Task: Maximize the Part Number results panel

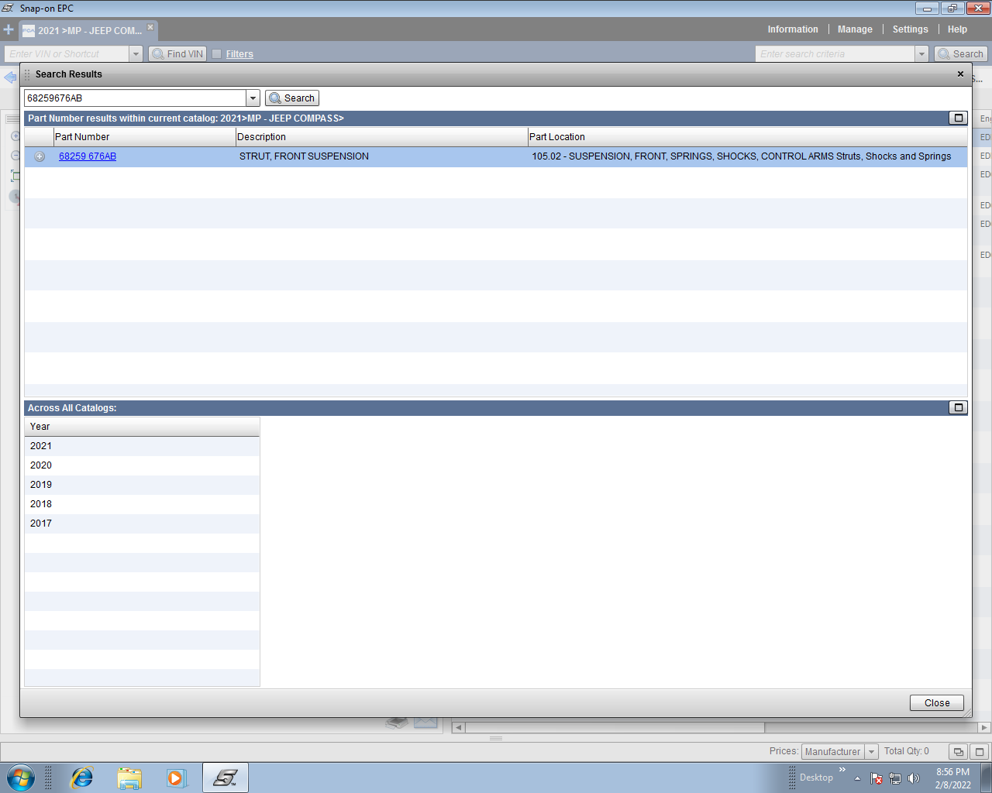Action: pyautogui.click(x=959, y=118)
